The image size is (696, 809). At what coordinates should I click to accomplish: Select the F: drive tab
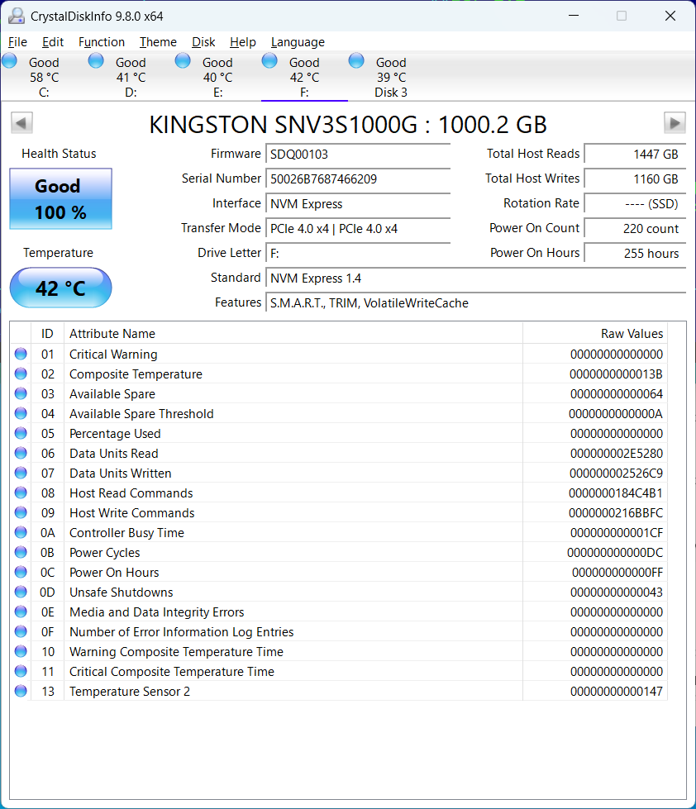[x=304, y=77]
